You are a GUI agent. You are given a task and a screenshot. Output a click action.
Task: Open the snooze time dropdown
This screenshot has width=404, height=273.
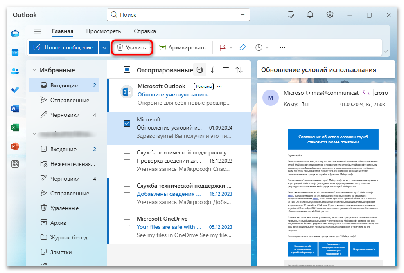[x=267, y=47]
